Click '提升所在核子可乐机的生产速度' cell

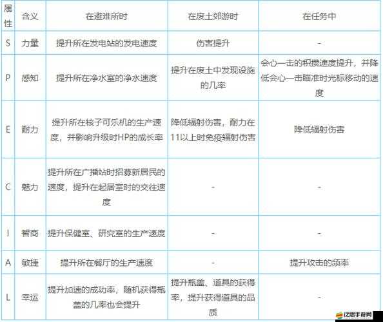(x=106, y=129)
